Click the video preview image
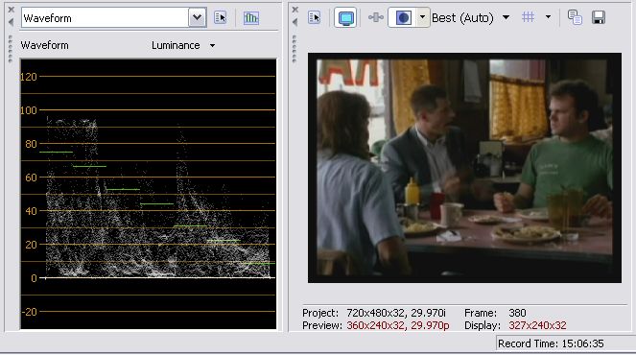This screenshot has height=355, width=636. (x=464, y=168)
